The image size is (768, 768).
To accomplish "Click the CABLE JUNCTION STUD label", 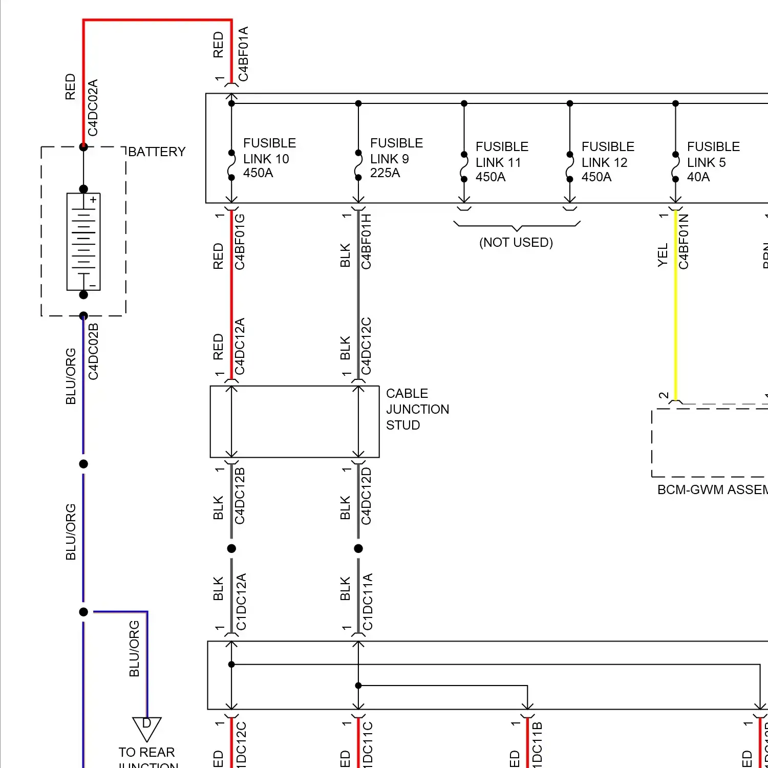I will click(x=417, y=409).
